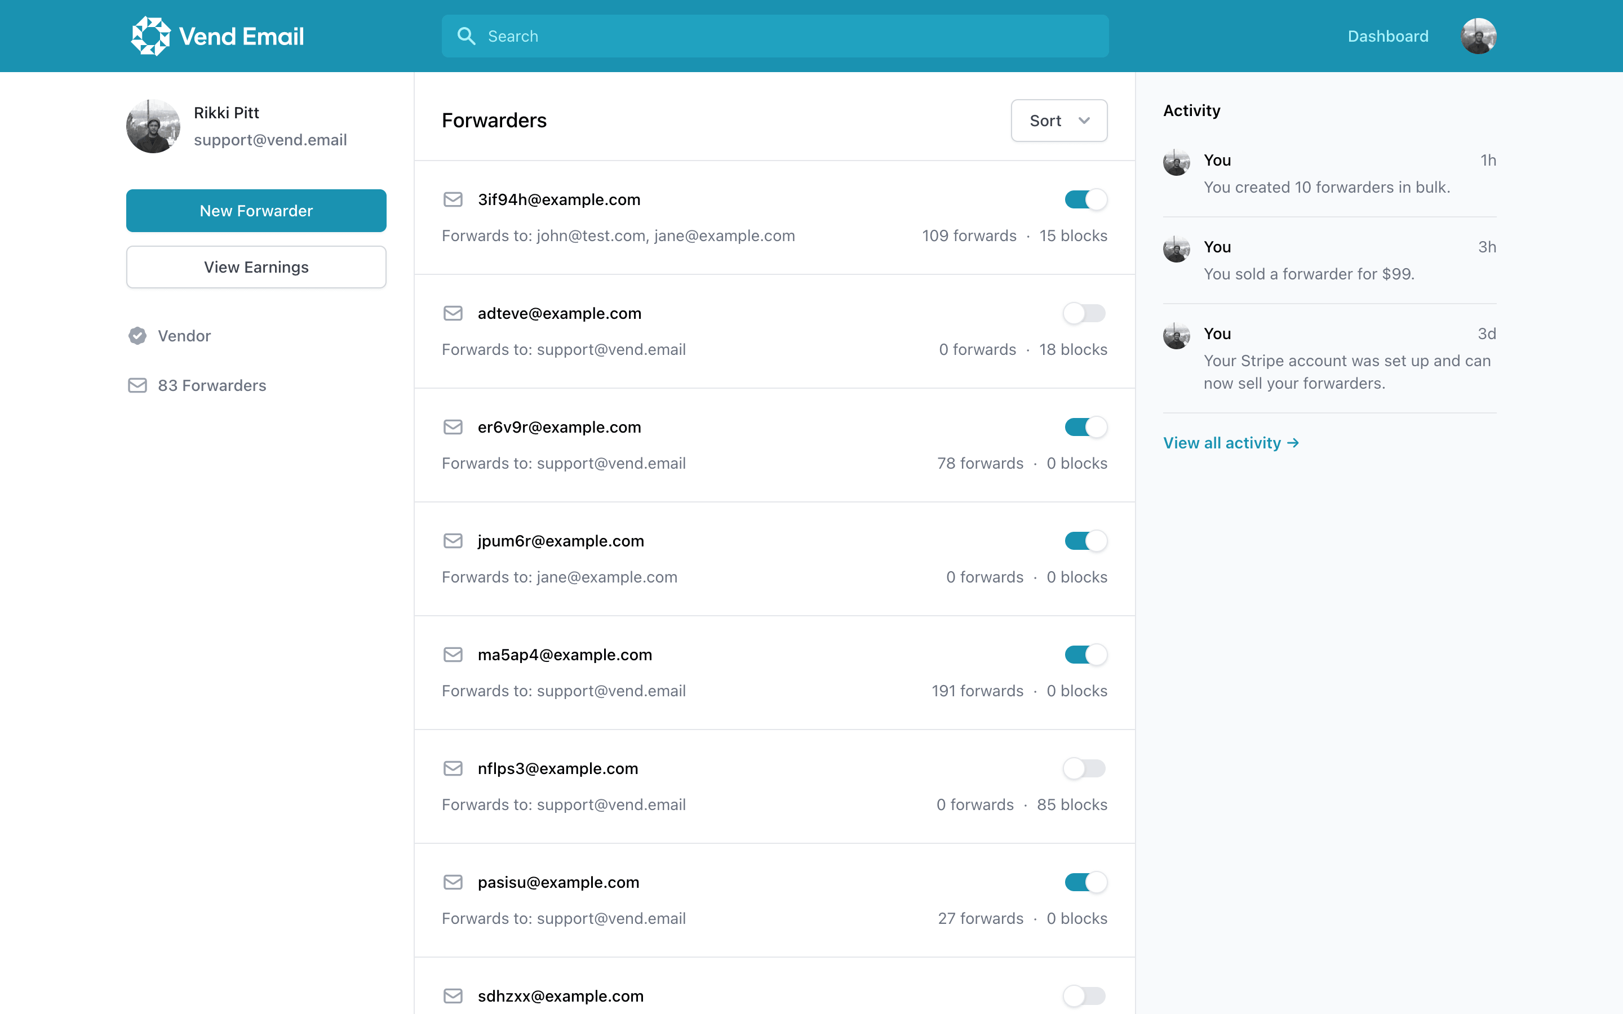Open the Sort dropdown
Screen dimensions: 1623x1014
click(1058, 120)
